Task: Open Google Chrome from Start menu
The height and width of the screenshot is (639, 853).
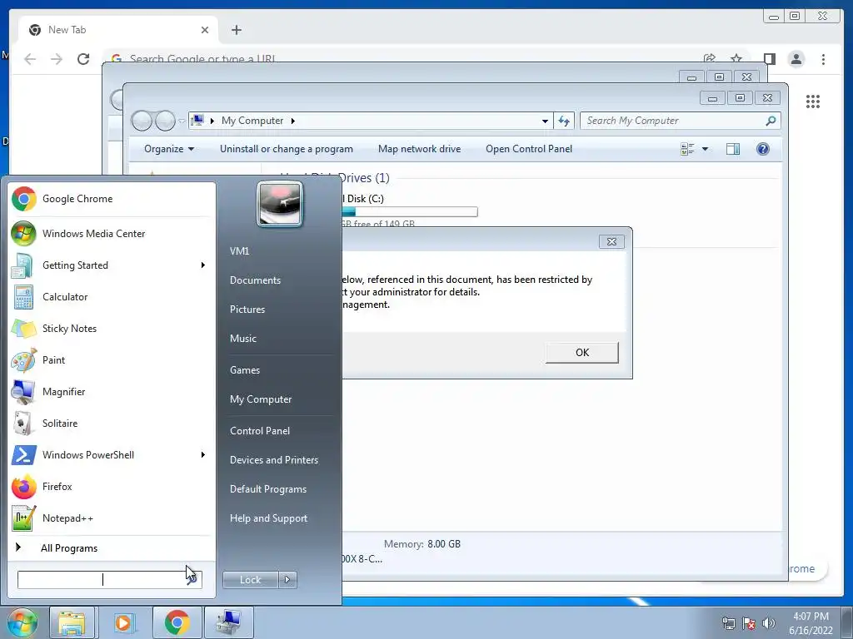Action: (112, 199)
